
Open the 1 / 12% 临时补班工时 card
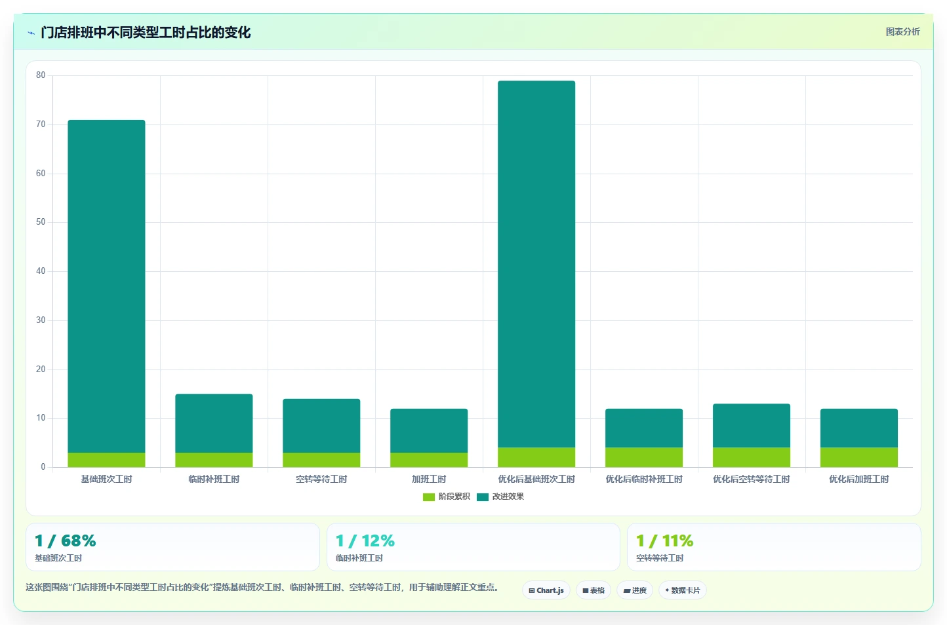tap(473, 547)
